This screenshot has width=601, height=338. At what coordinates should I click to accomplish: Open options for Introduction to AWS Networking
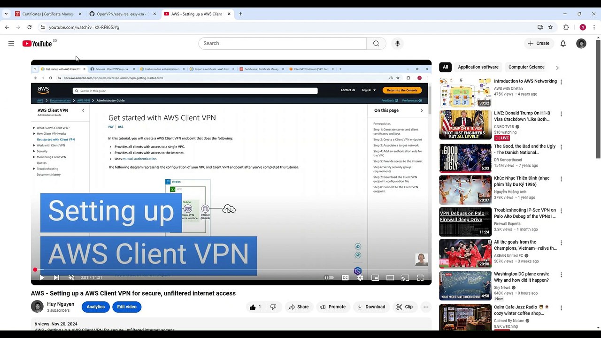(561, 82)
